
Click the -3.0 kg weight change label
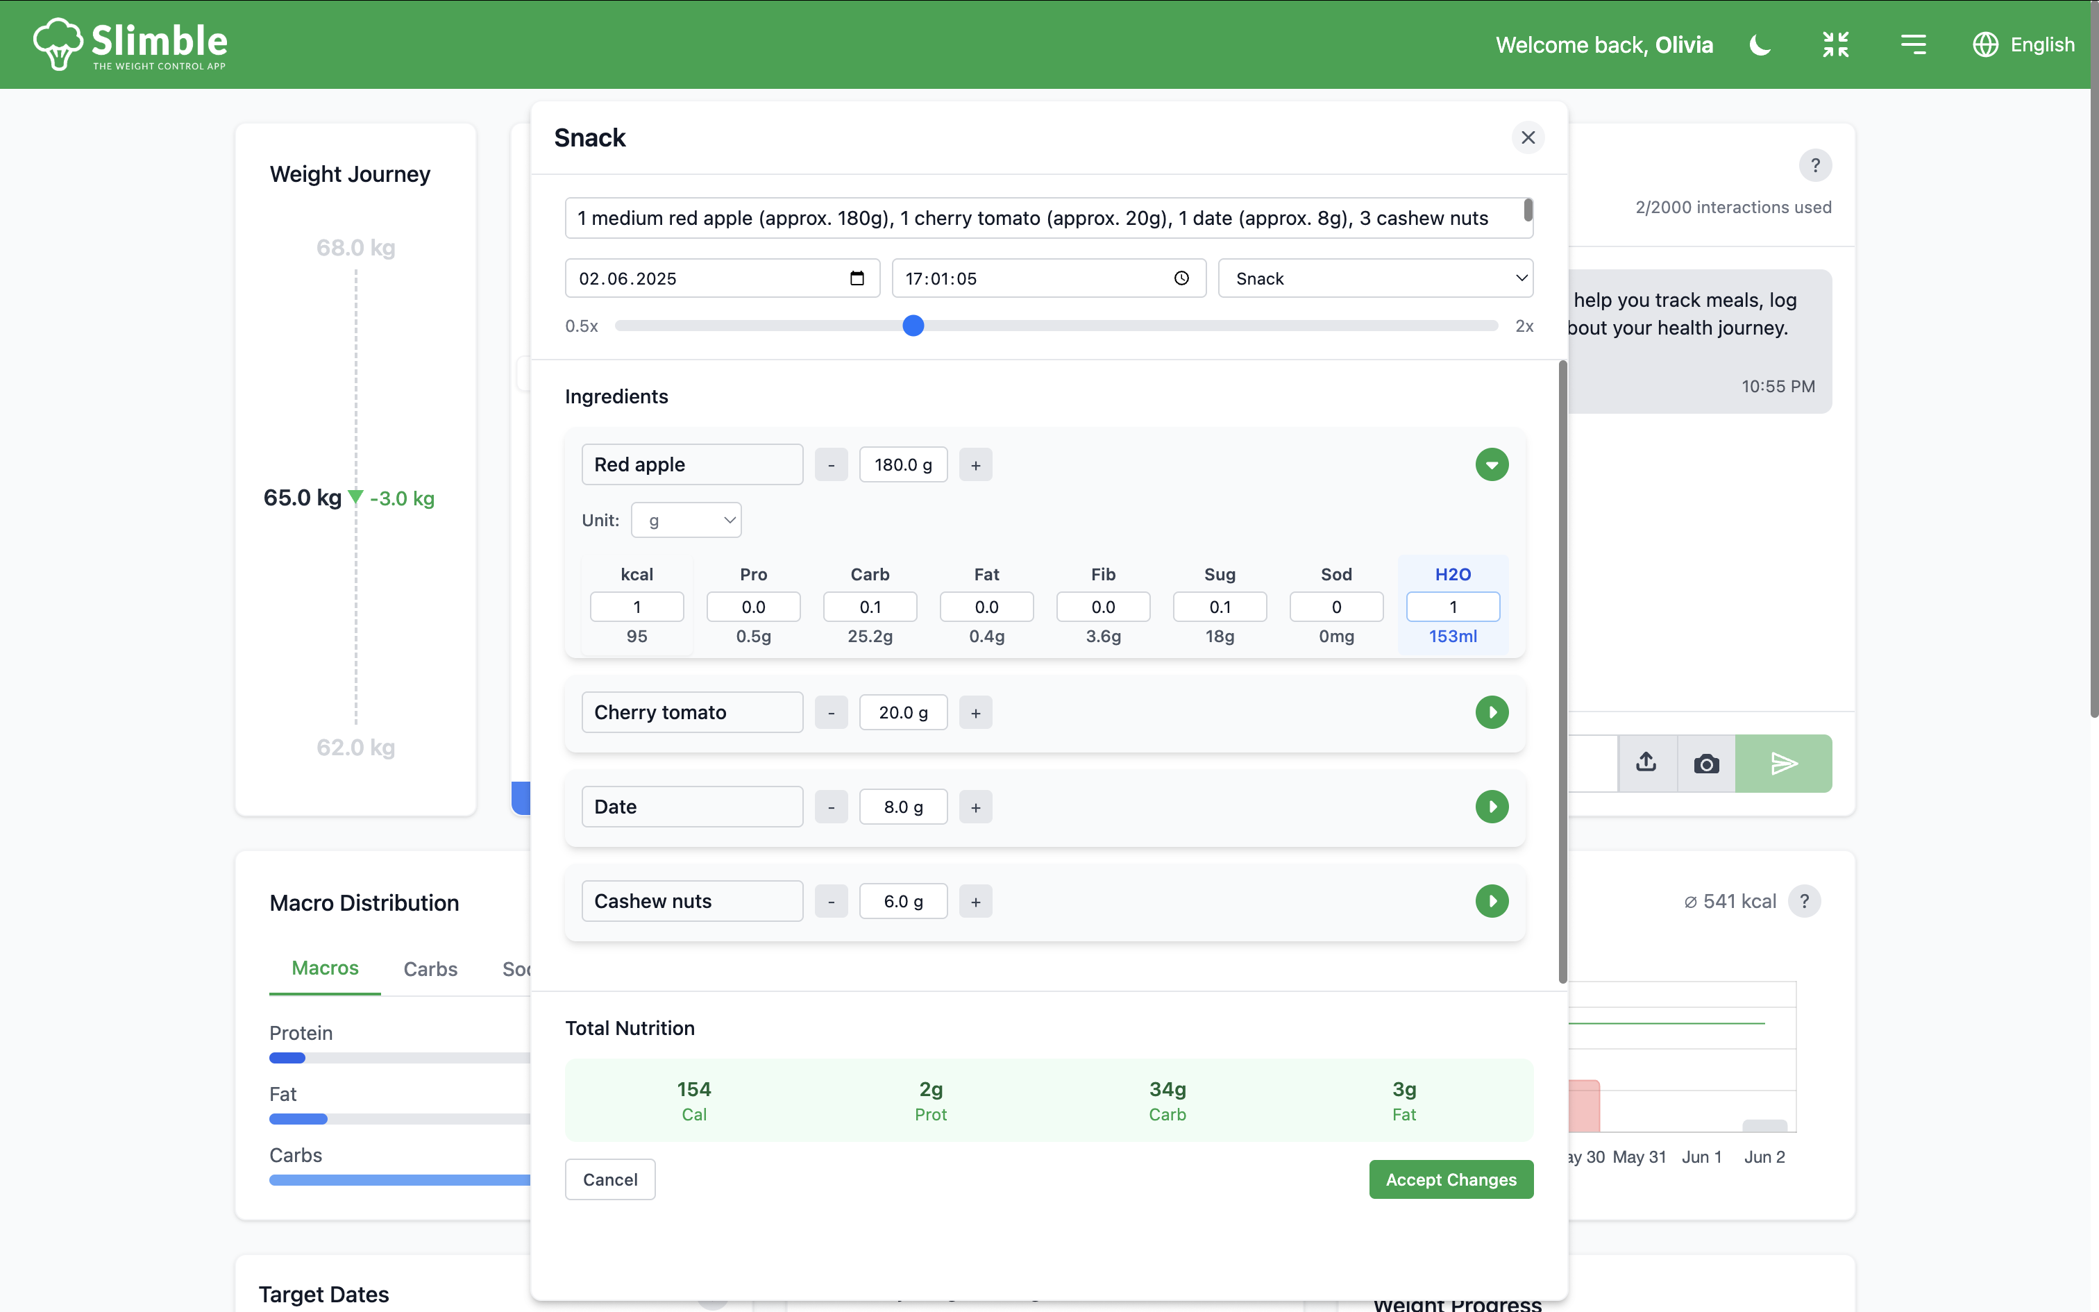[x=402, y=498]
